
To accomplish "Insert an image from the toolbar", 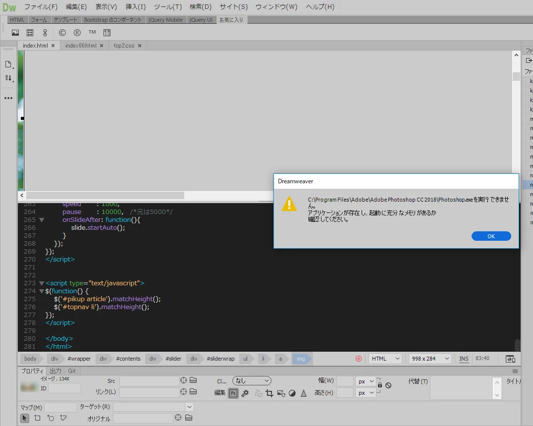I will (x=15, y=33).
